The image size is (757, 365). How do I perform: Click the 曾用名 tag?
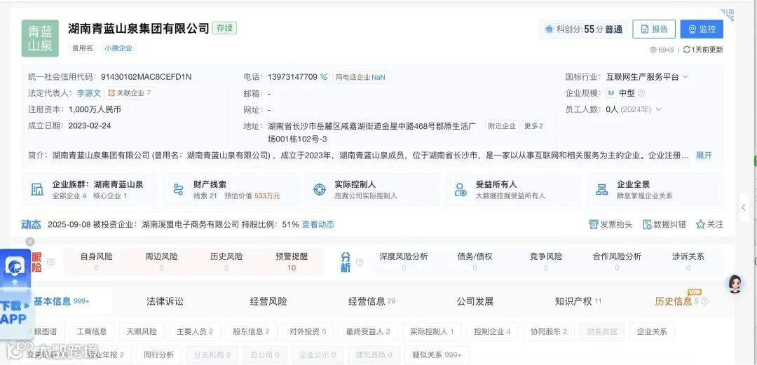click(x=83, y=48)
